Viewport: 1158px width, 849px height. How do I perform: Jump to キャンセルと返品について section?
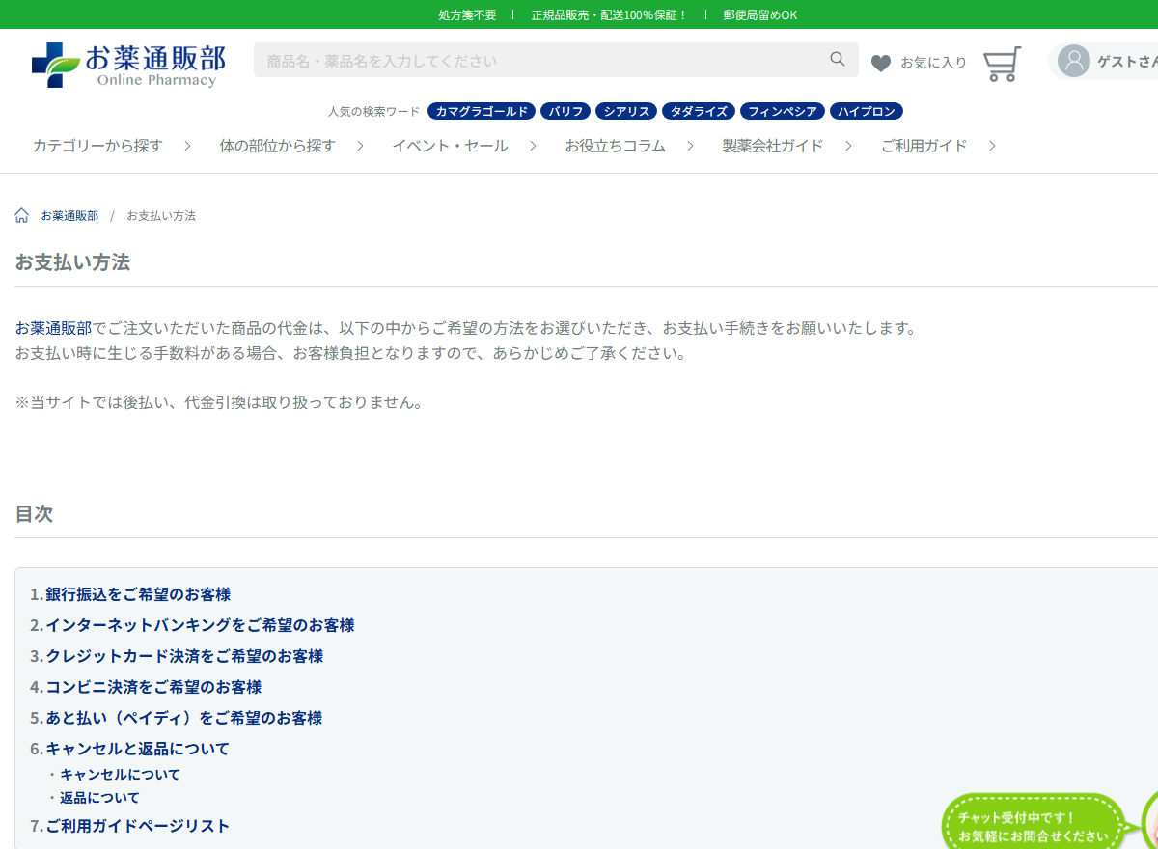(x=137, y=749)
